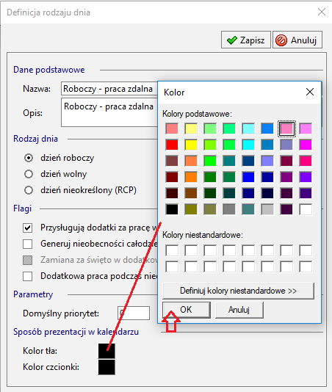The width and height of the screenshot is (332, 392).
Task: Enable Generuj nieobecności całodzienne checkbox
Action: click(x=27, y=244)
